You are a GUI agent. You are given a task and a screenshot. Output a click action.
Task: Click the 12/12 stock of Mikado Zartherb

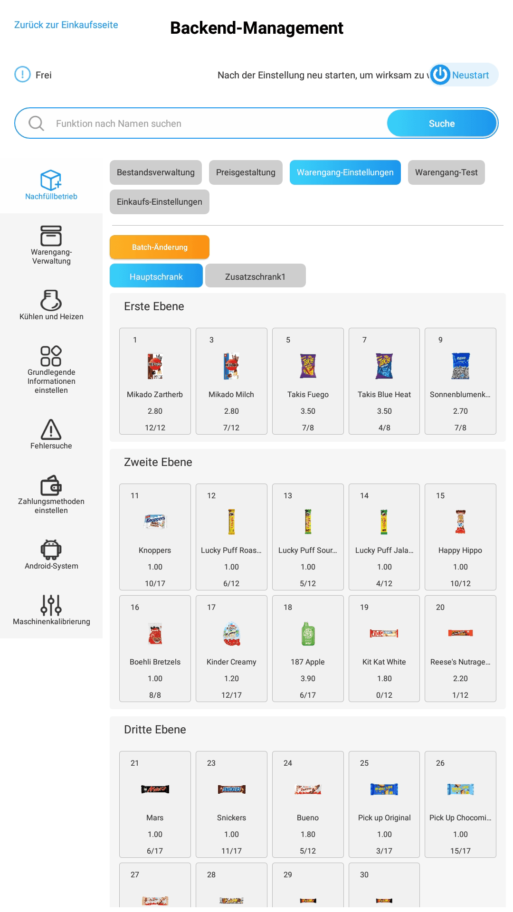(155, 427)
